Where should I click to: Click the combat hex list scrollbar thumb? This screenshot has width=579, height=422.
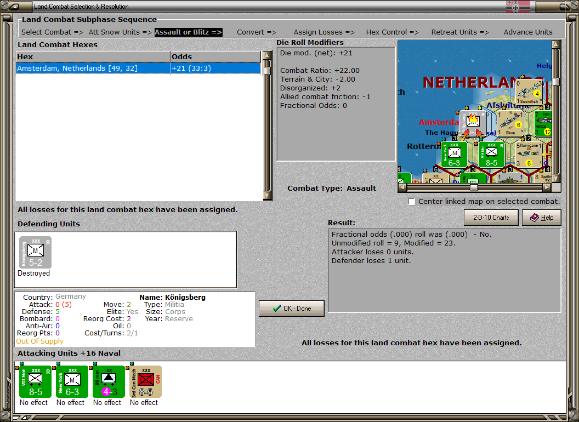(268, 71)
